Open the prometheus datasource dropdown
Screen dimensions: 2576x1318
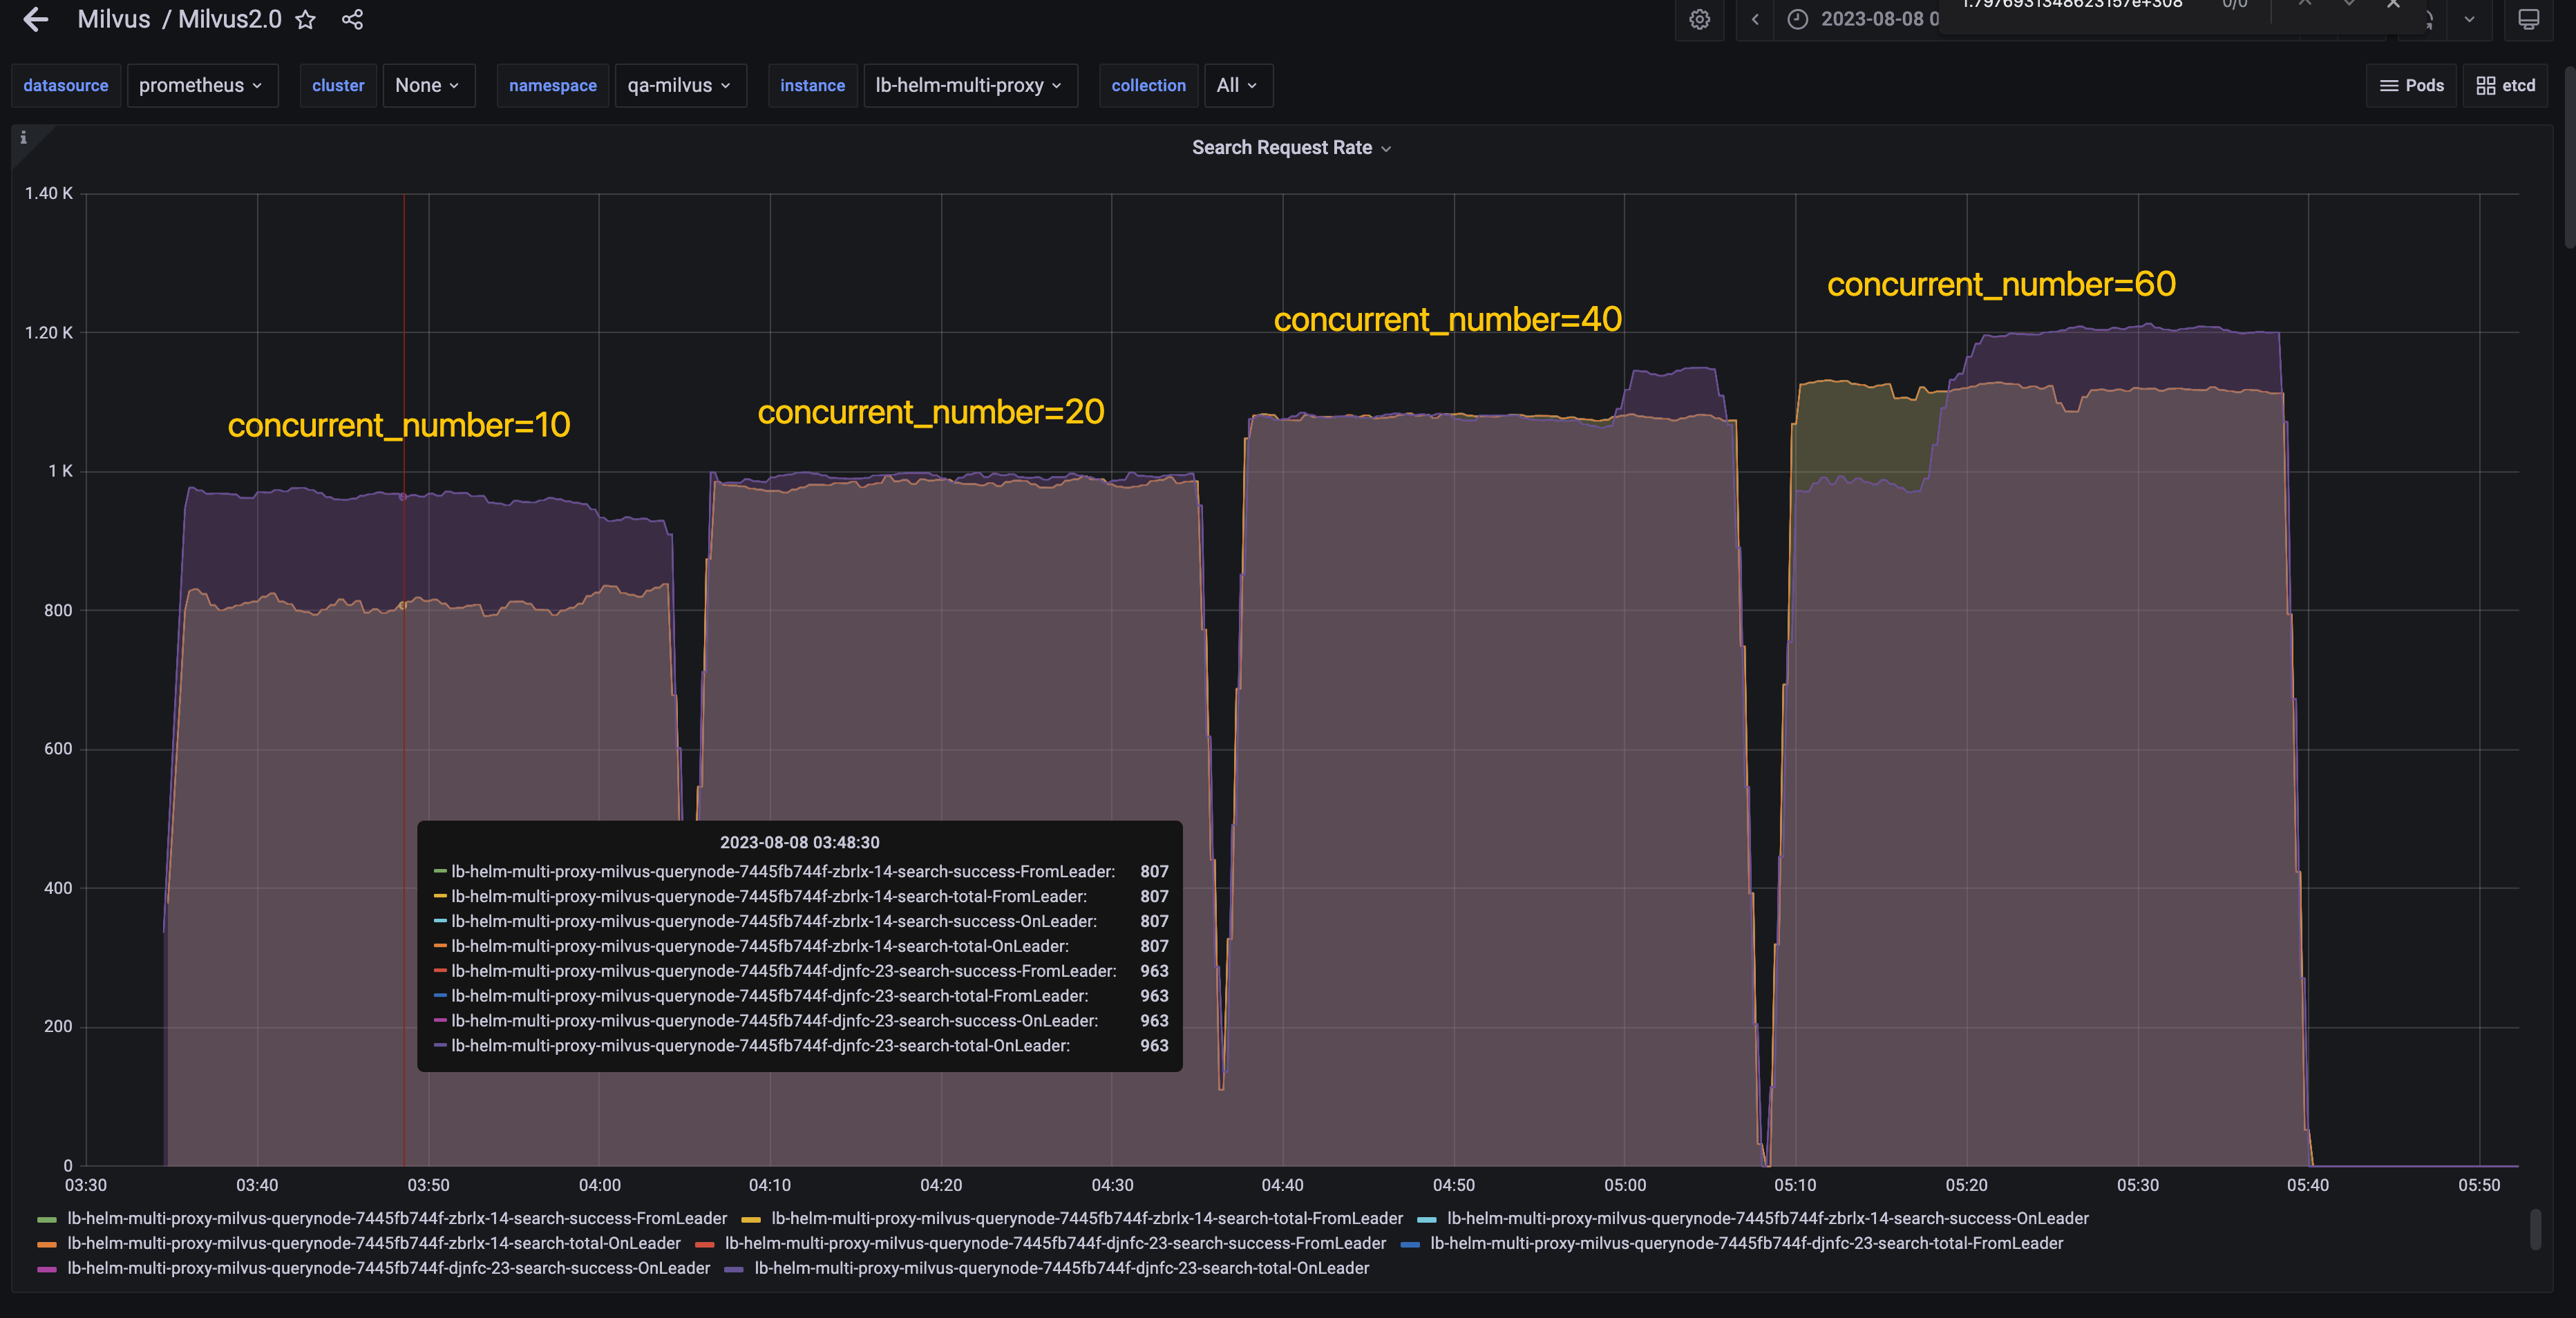tap(202, 85)
